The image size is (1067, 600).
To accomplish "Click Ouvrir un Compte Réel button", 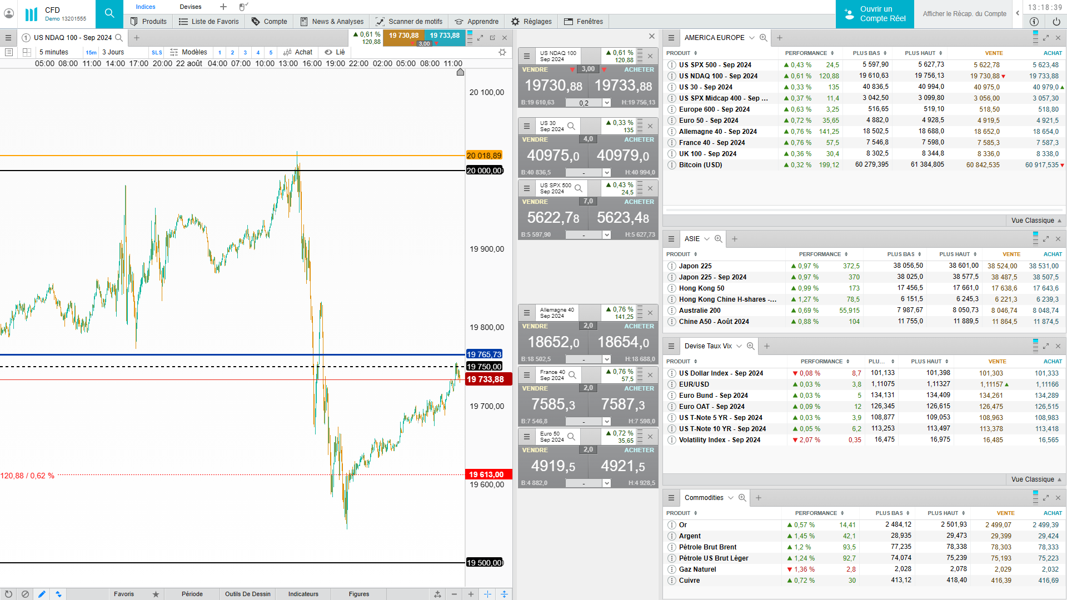I will click(x=875, y=14).
